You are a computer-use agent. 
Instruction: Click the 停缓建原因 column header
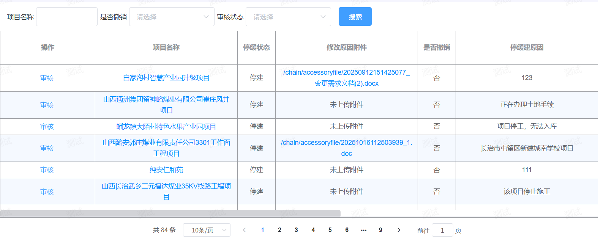[x=527, y=47]
